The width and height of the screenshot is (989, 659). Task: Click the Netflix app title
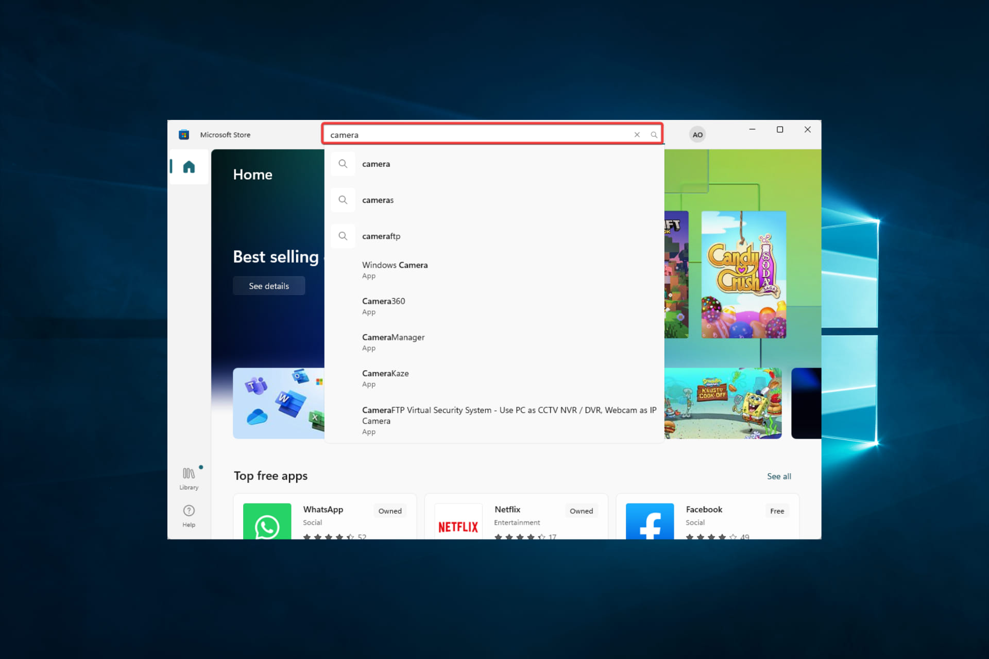(x=507, y=509)
